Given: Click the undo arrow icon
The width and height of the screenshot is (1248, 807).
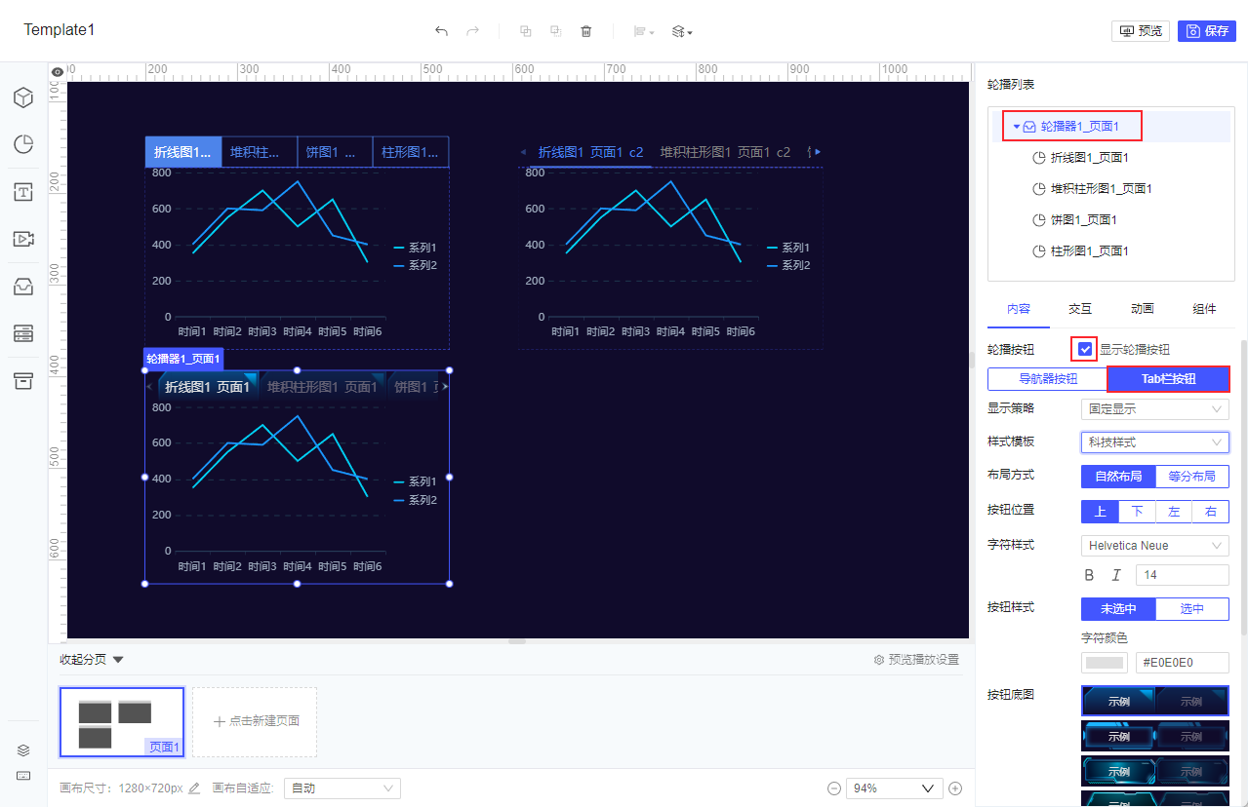Looking at the screenshot, I should (441, 31).
